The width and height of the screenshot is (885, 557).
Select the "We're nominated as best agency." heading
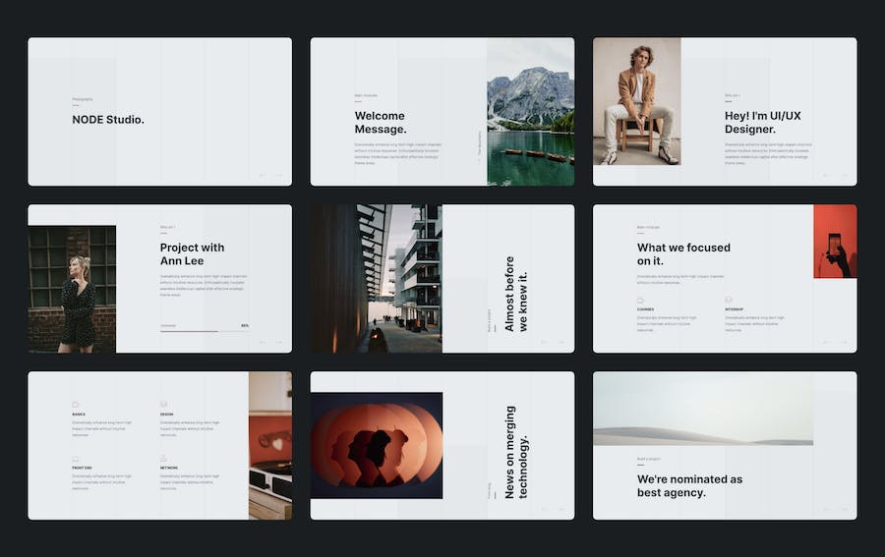pos(689,486)
